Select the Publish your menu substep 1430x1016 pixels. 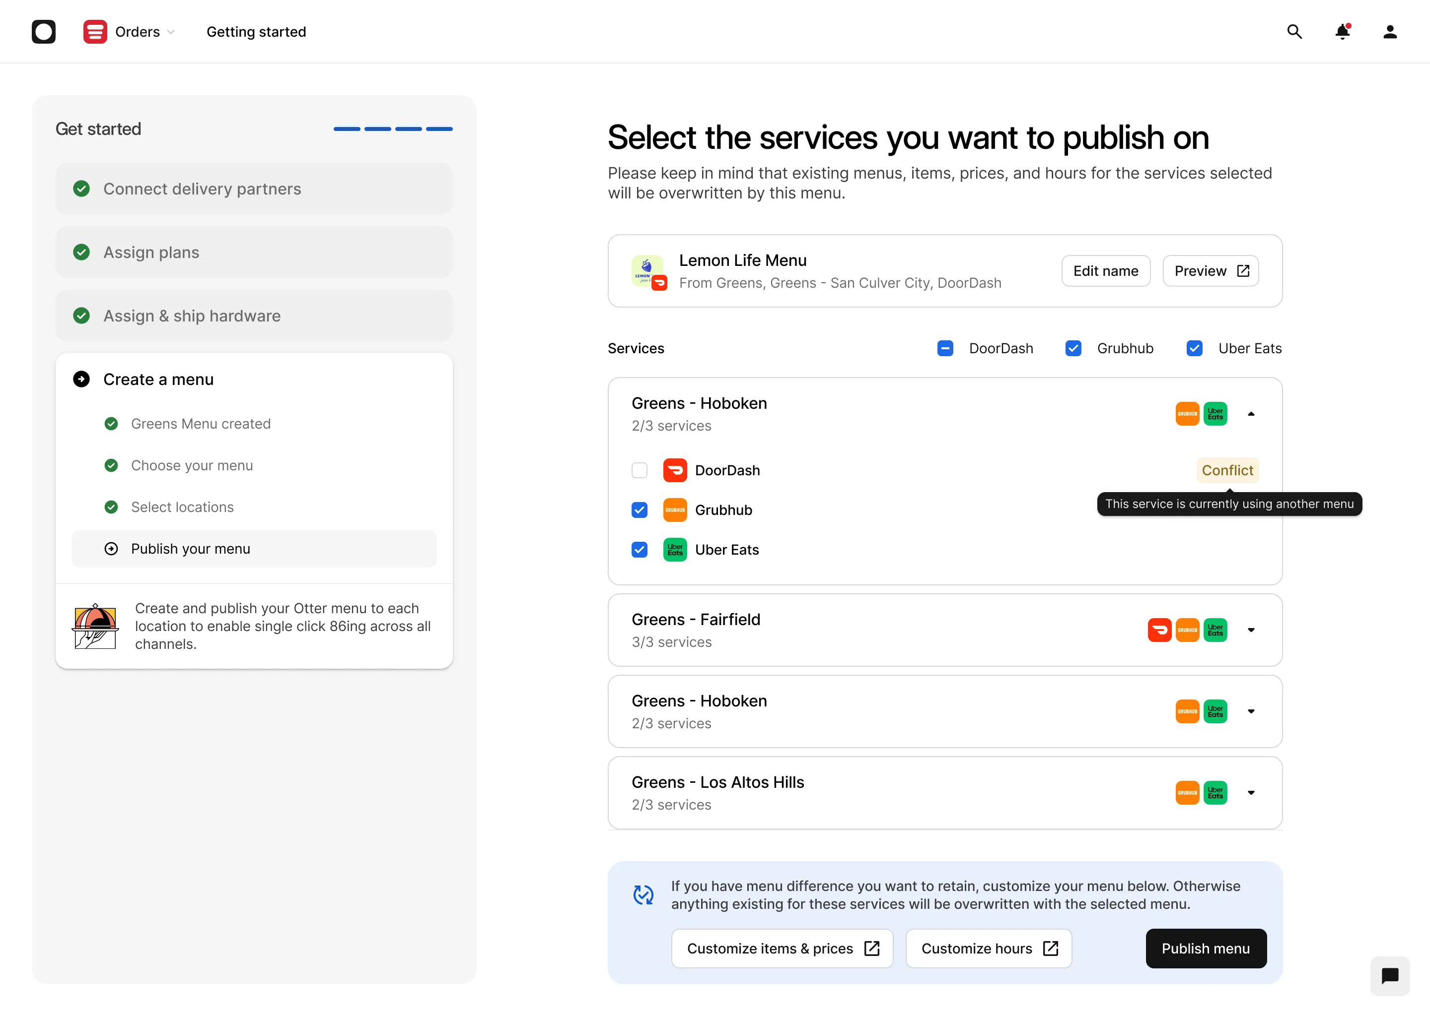tap(254, 549)
